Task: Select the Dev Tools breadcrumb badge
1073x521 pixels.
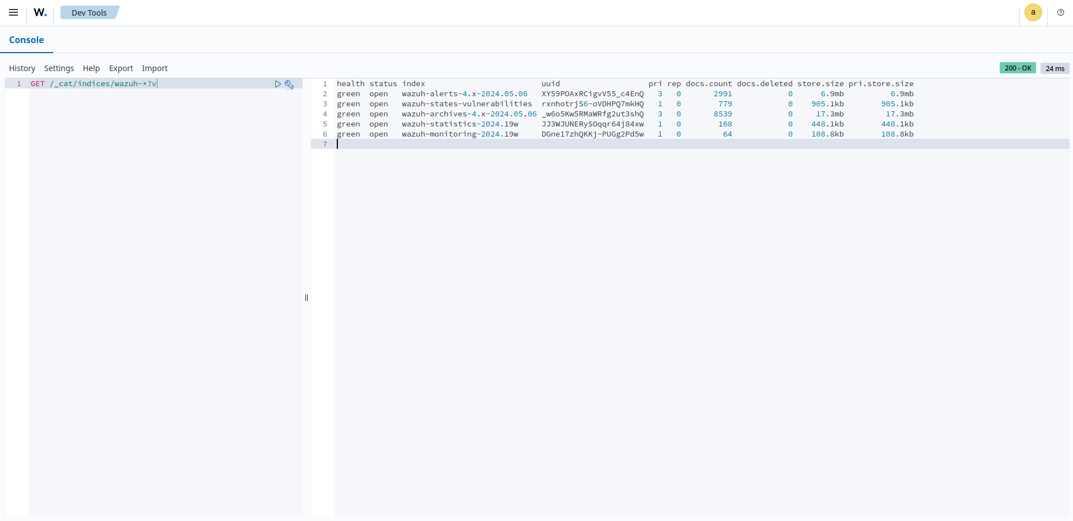Action: click(x=89, y=12)
